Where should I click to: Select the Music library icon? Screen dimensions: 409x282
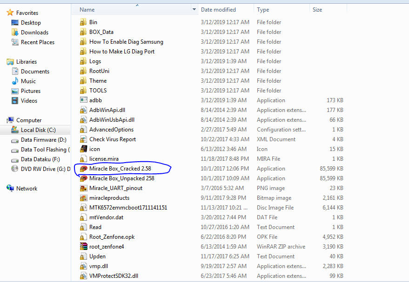click(x=15, y=81)
